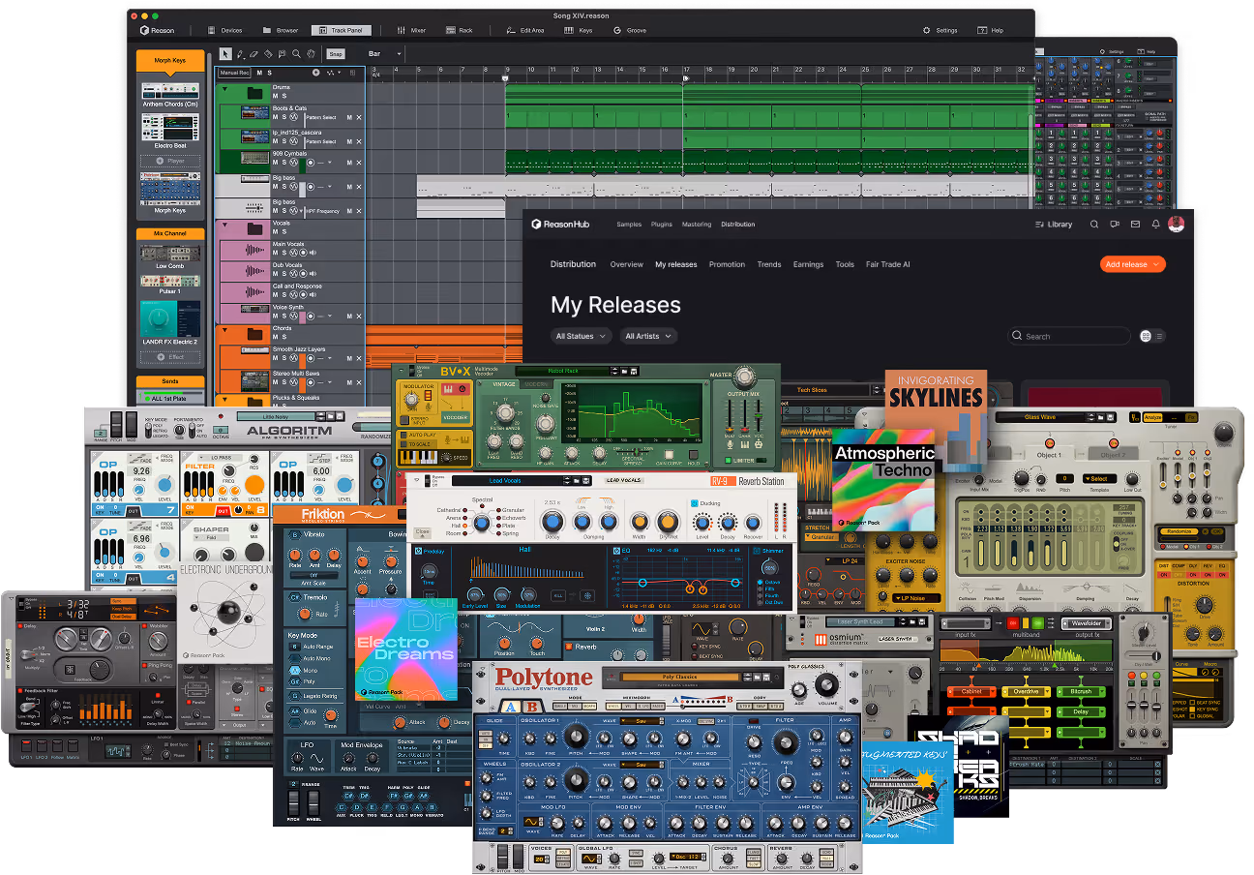Open the user profile avatar in ReasonHub

(x=1177, y=225)
